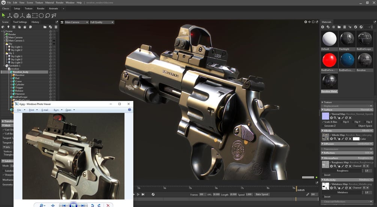Select the Flashlight material thumbnail
The width and height of the screenshot is (377, 207).
point(347,39)
